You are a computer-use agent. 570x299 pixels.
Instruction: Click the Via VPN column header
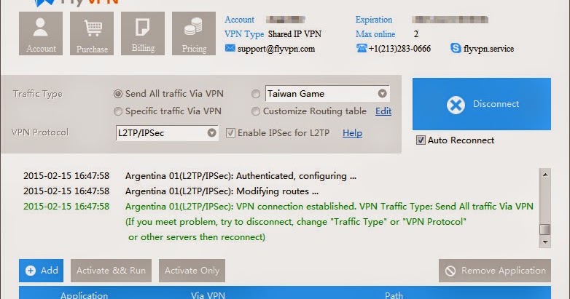(x=208, y=295)
